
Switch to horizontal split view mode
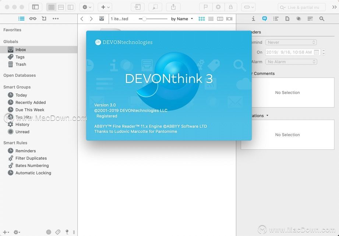pos(61,7)
